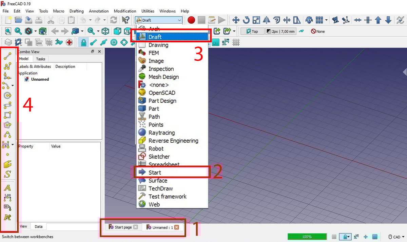Toggle snap to center
Viewport: 407px width, 242px height.
pyautogui.click(x=114, y=42)
